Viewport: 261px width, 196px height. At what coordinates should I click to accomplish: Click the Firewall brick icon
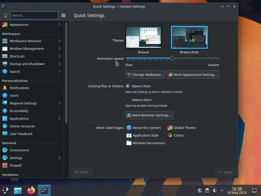pyautogui.click(x=5, y=165)
